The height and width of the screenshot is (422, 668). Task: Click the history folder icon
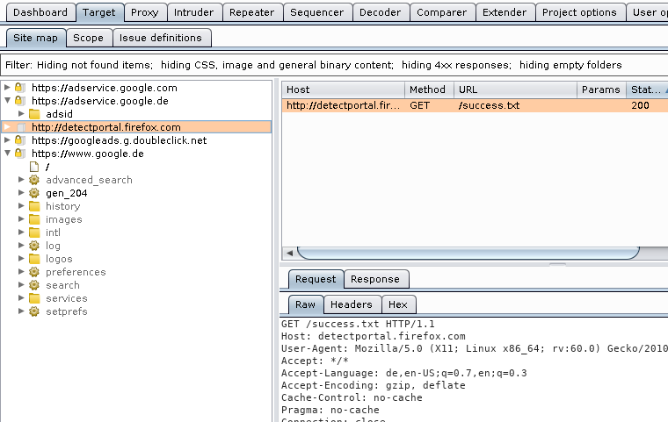pos(34,206)
